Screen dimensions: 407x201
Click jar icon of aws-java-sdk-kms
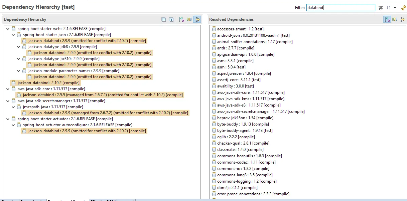(x=214, y=99)
